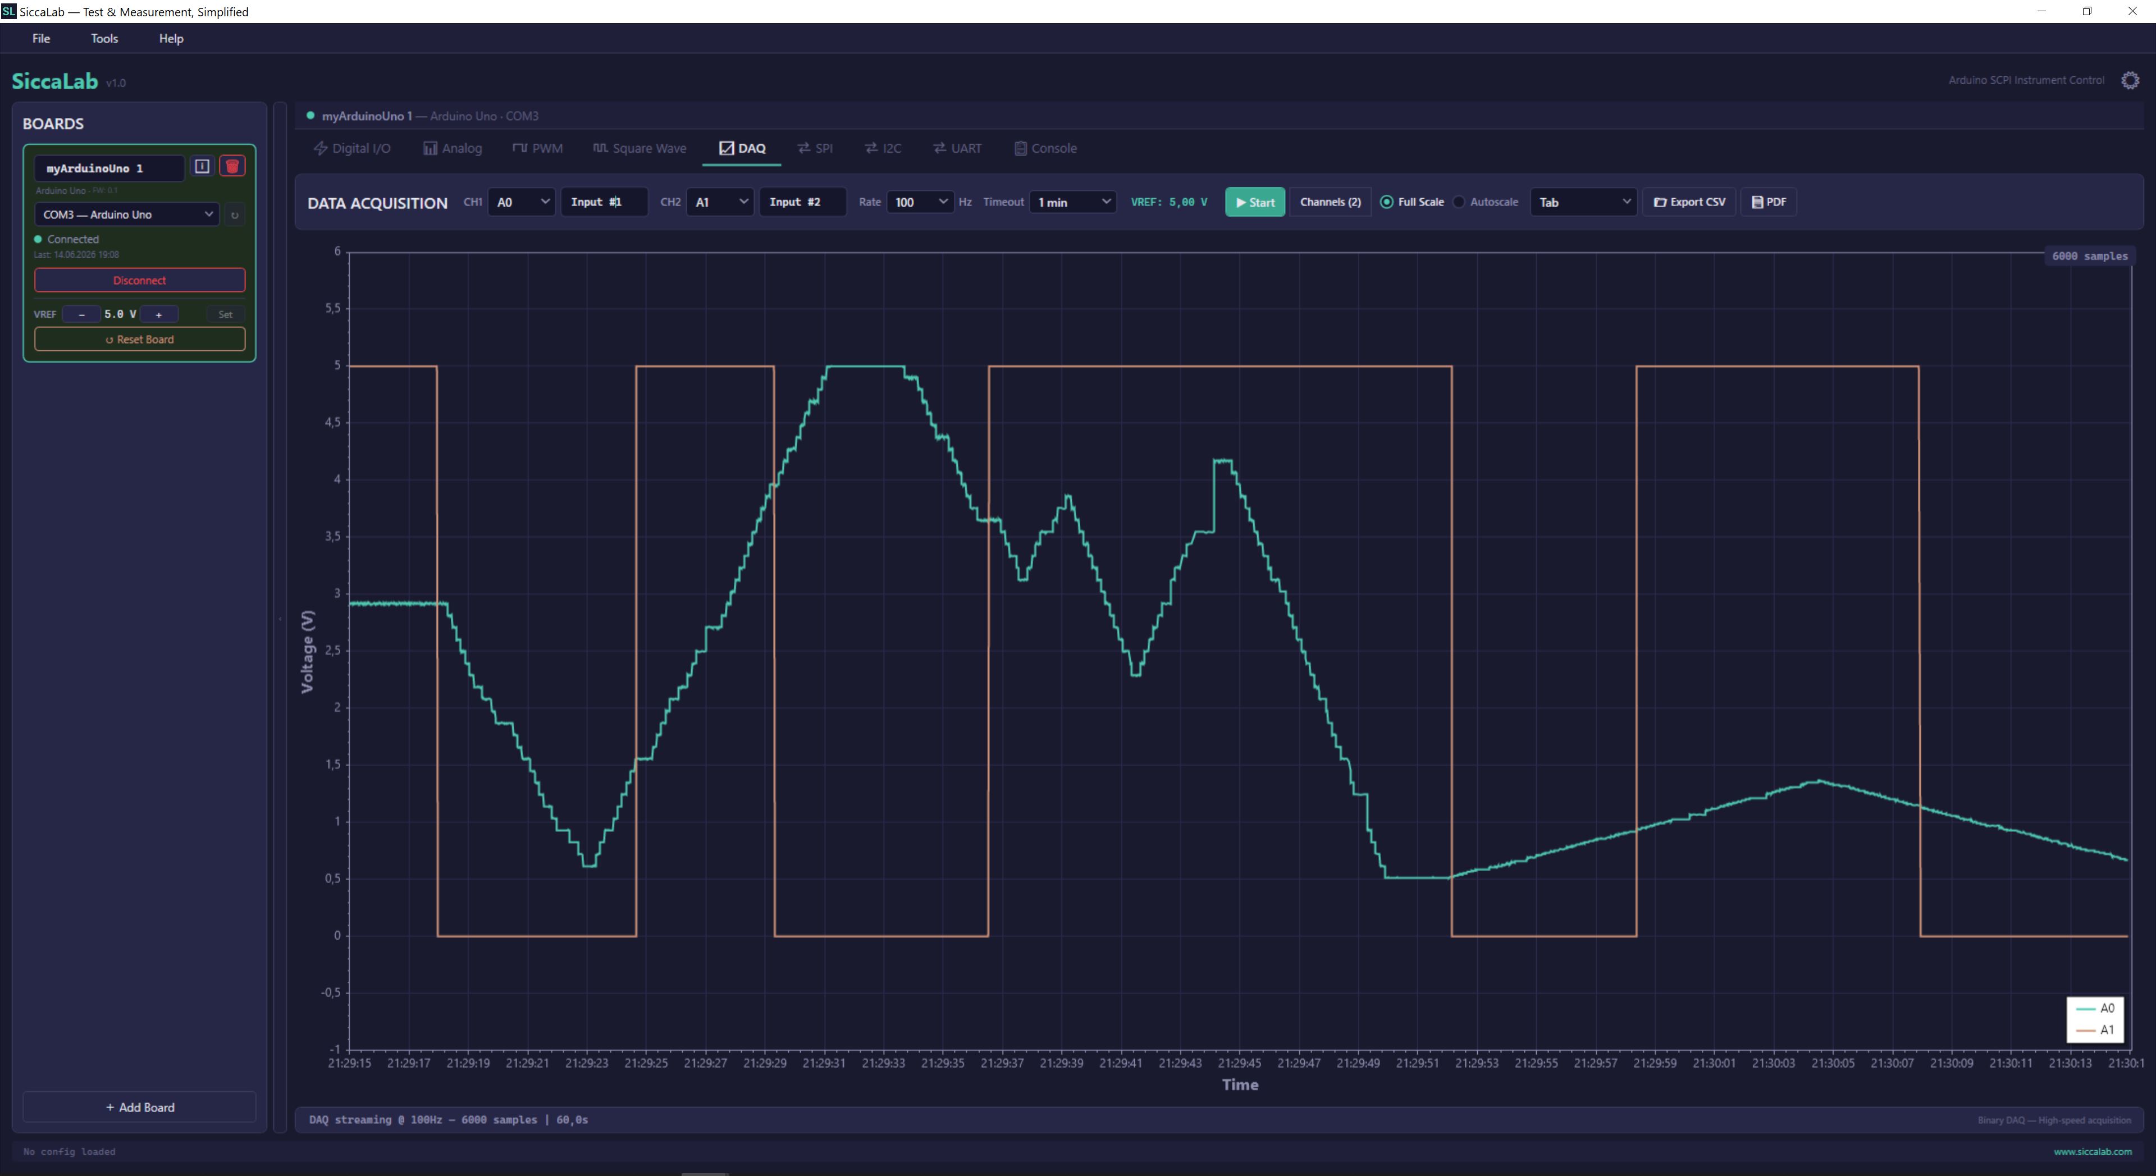Increase VREF with plus button

tap(158, 315)
